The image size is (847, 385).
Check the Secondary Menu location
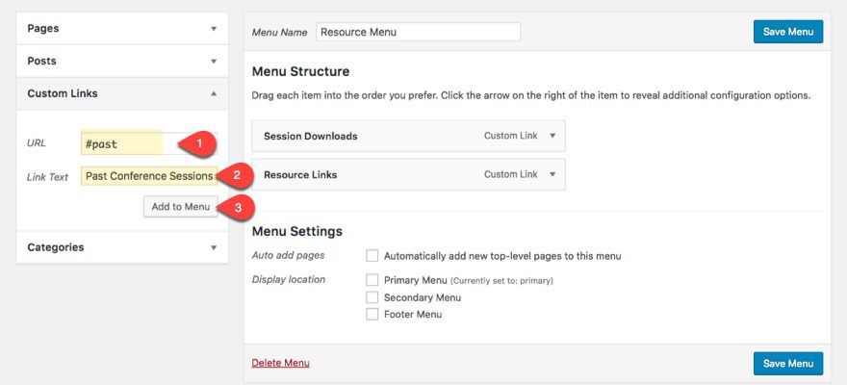(x=372, y=297)
